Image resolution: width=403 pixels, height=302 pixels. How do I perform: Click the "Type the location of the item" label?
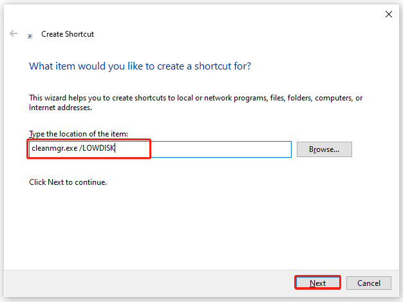point(79,134)
